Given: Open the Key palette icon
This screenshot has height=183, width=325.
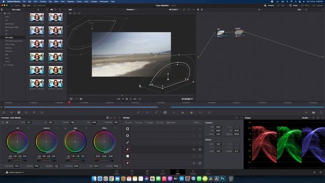Looking at the screenshot, I should 201,112.
